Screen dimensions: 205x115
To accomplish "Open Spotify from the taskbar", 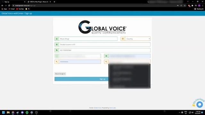I will tap(27, 112).
